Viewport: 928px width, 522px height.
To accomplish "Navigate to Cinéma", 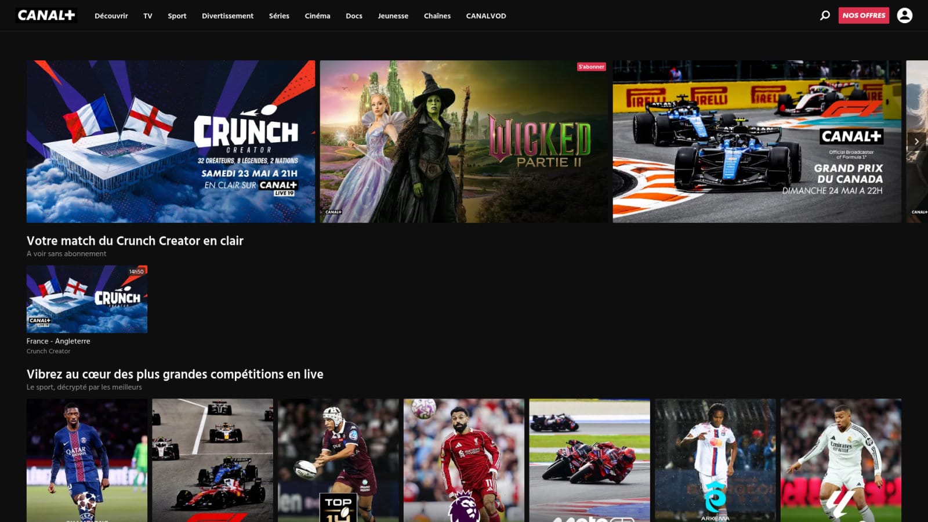I will pos(317,16).
